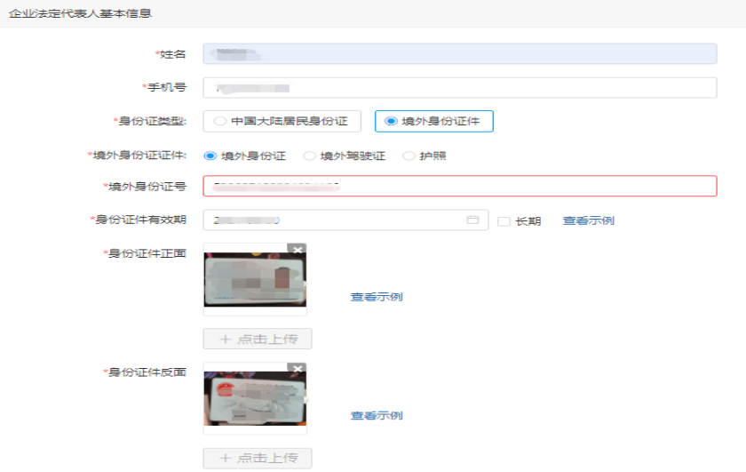
Task: Remove the ID front image with X icon
Action: (298, 250)
